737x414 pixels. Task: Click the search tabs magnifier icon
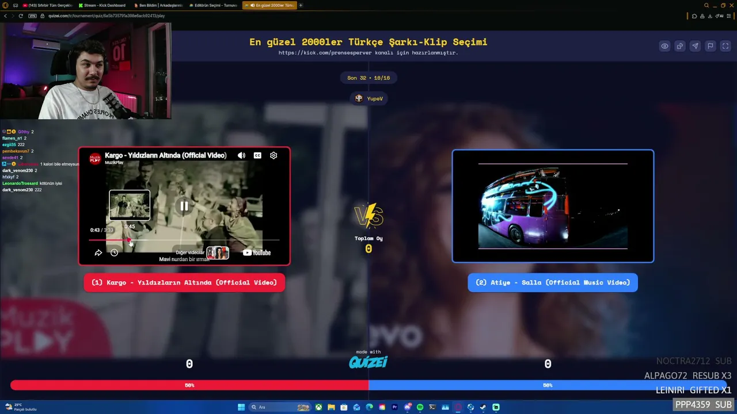(x=706, y=5)
